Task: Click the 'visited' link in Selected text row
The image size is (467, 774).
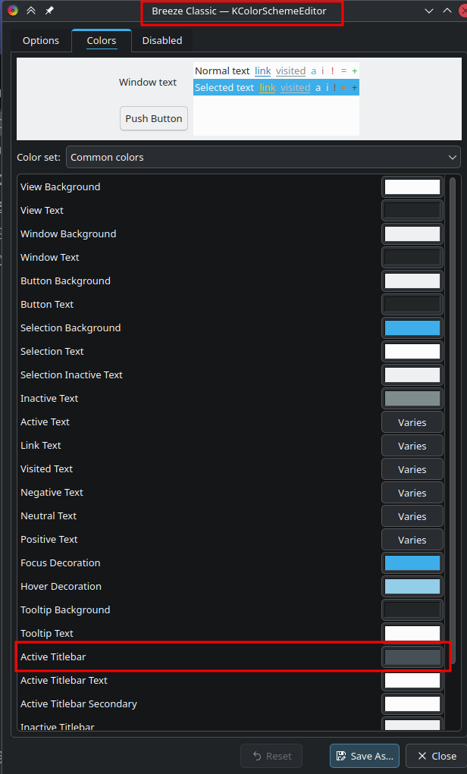Action: coord(295,88)
